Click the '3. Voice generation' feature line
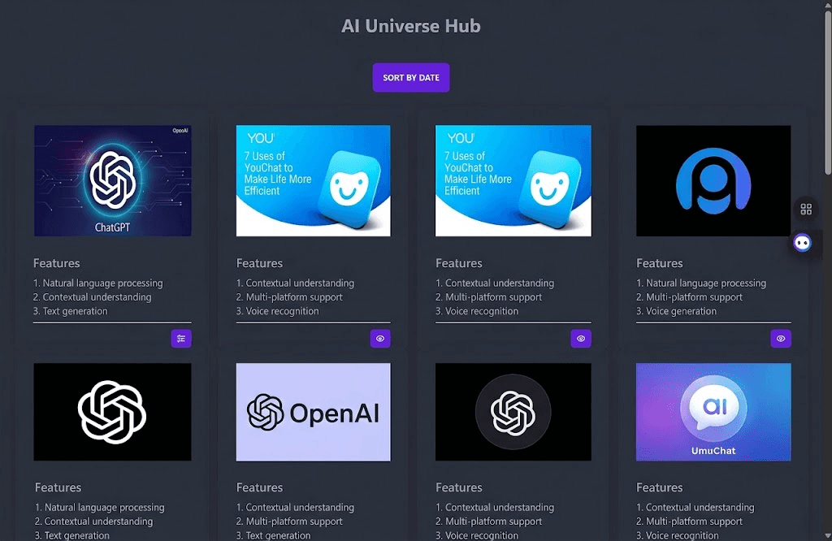The image size is (832, 541). (x=677, y=311)
